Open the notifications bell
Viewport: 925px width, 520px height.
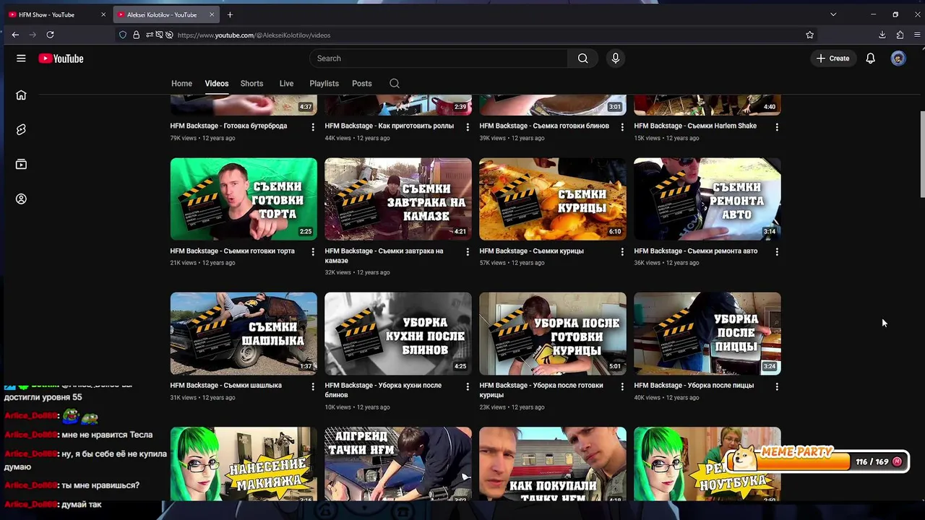pyautogui.click(x=870, y=58)
